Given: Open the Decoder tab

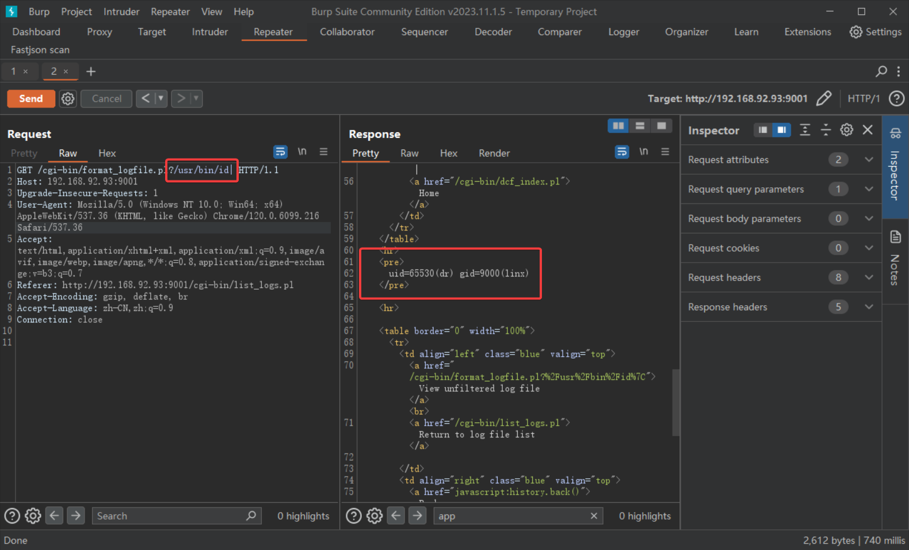Looking at the screenshot, I should 493,32.
